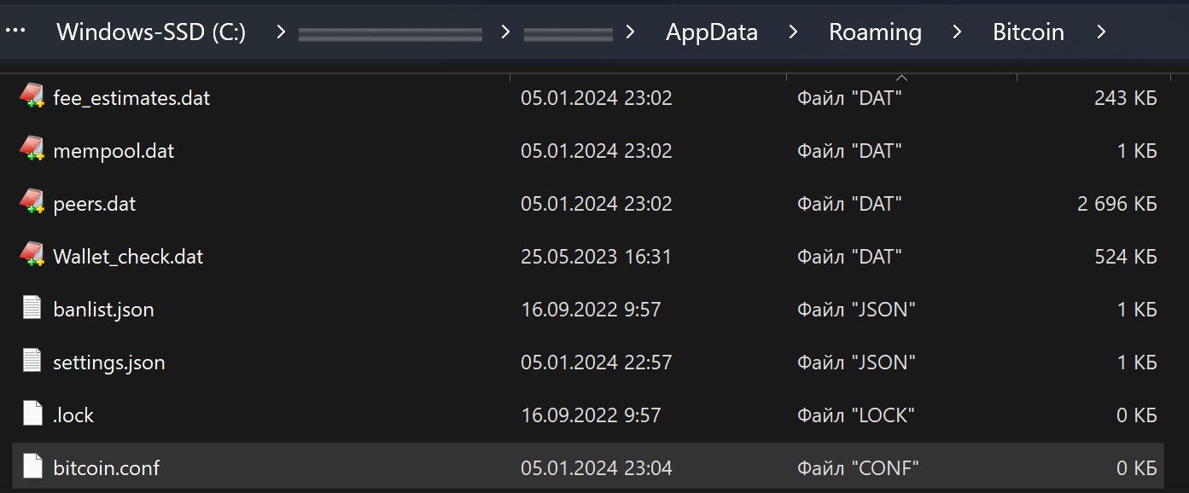
Task: Select the banlist.json file name
Action: (x=103, y=308)
